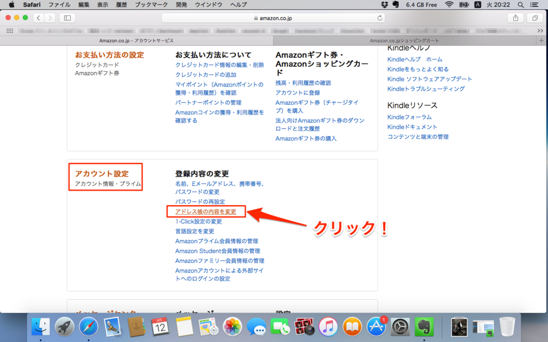
Task: Select the アカウントサービス tab
Action: (x=136, y=41)
